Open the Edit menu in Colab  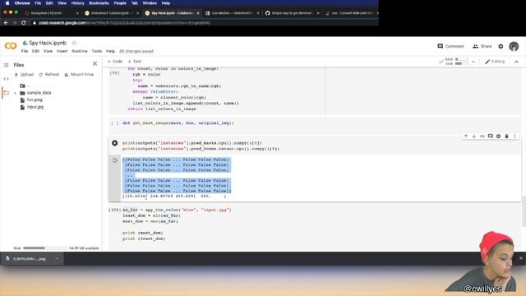35,51
